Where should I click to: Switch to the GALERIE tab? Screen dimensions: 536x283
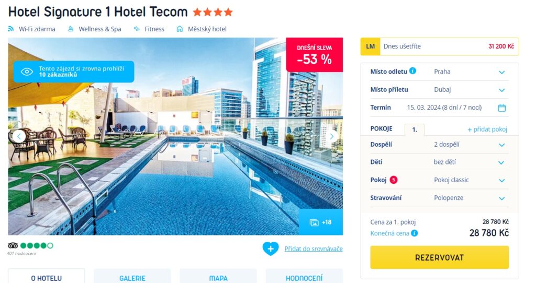(132, 278)
